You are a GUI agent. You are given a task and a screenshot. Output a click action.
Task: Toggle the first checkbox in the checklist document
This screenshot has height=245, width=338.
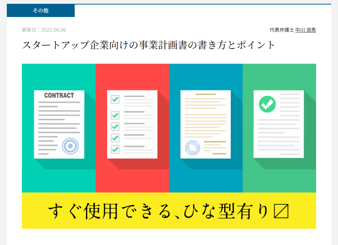(x=115, y=100)
